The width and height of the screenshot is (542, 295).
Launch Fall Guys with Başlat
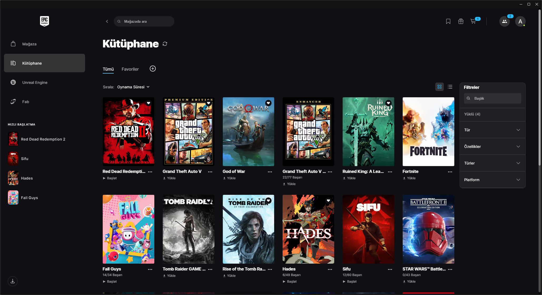[110, 282]
